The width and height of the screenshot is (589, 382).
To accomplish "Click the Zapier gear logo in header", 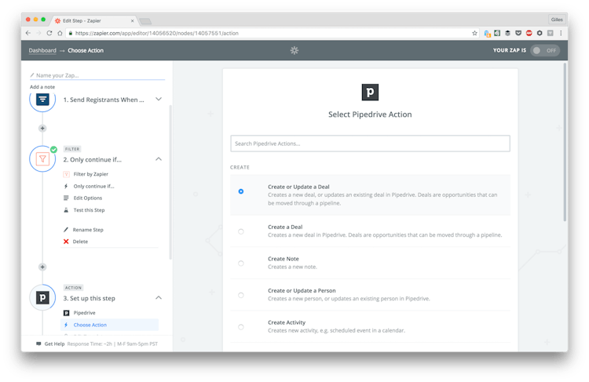I will (x=294, y=50).
